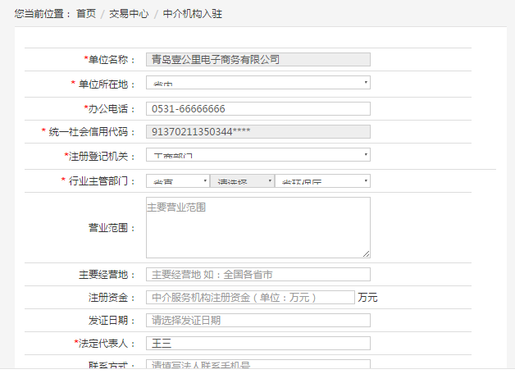Focus the 营业范围 text area
Viewport: 515px width, 374px height.
click(257, 227)
